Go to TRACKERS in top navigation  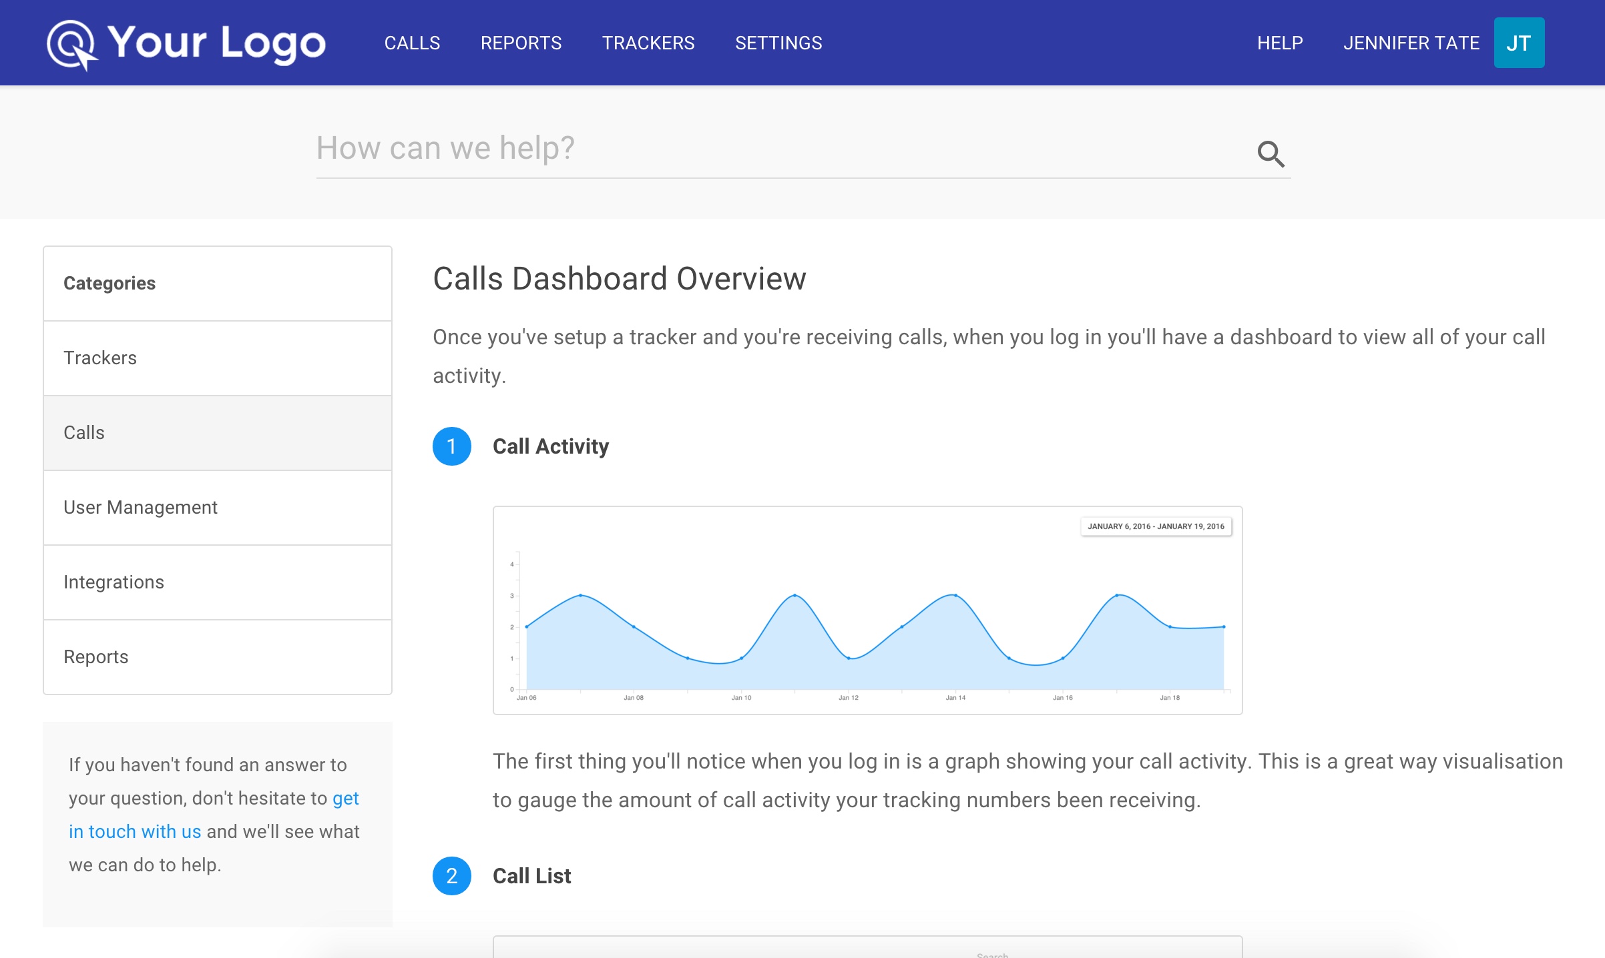pyautogui.click(x=648, y=43)
